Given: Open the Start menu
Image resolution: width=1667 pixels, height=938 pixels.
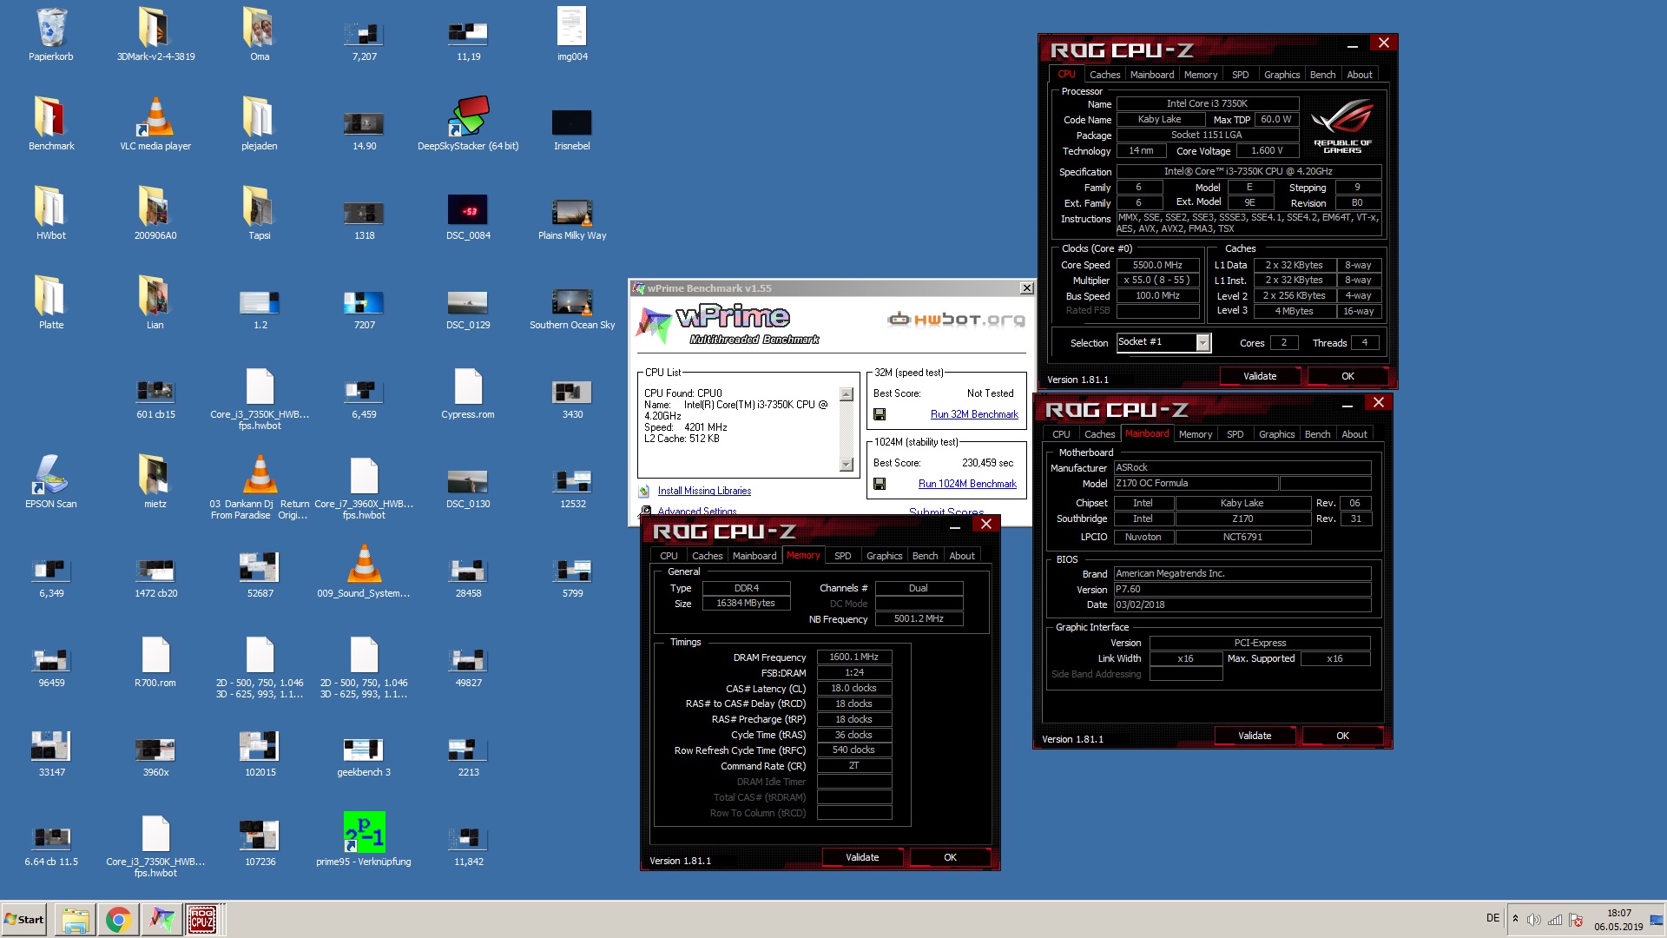Looking at the screenshot, I should click(24, 920).
